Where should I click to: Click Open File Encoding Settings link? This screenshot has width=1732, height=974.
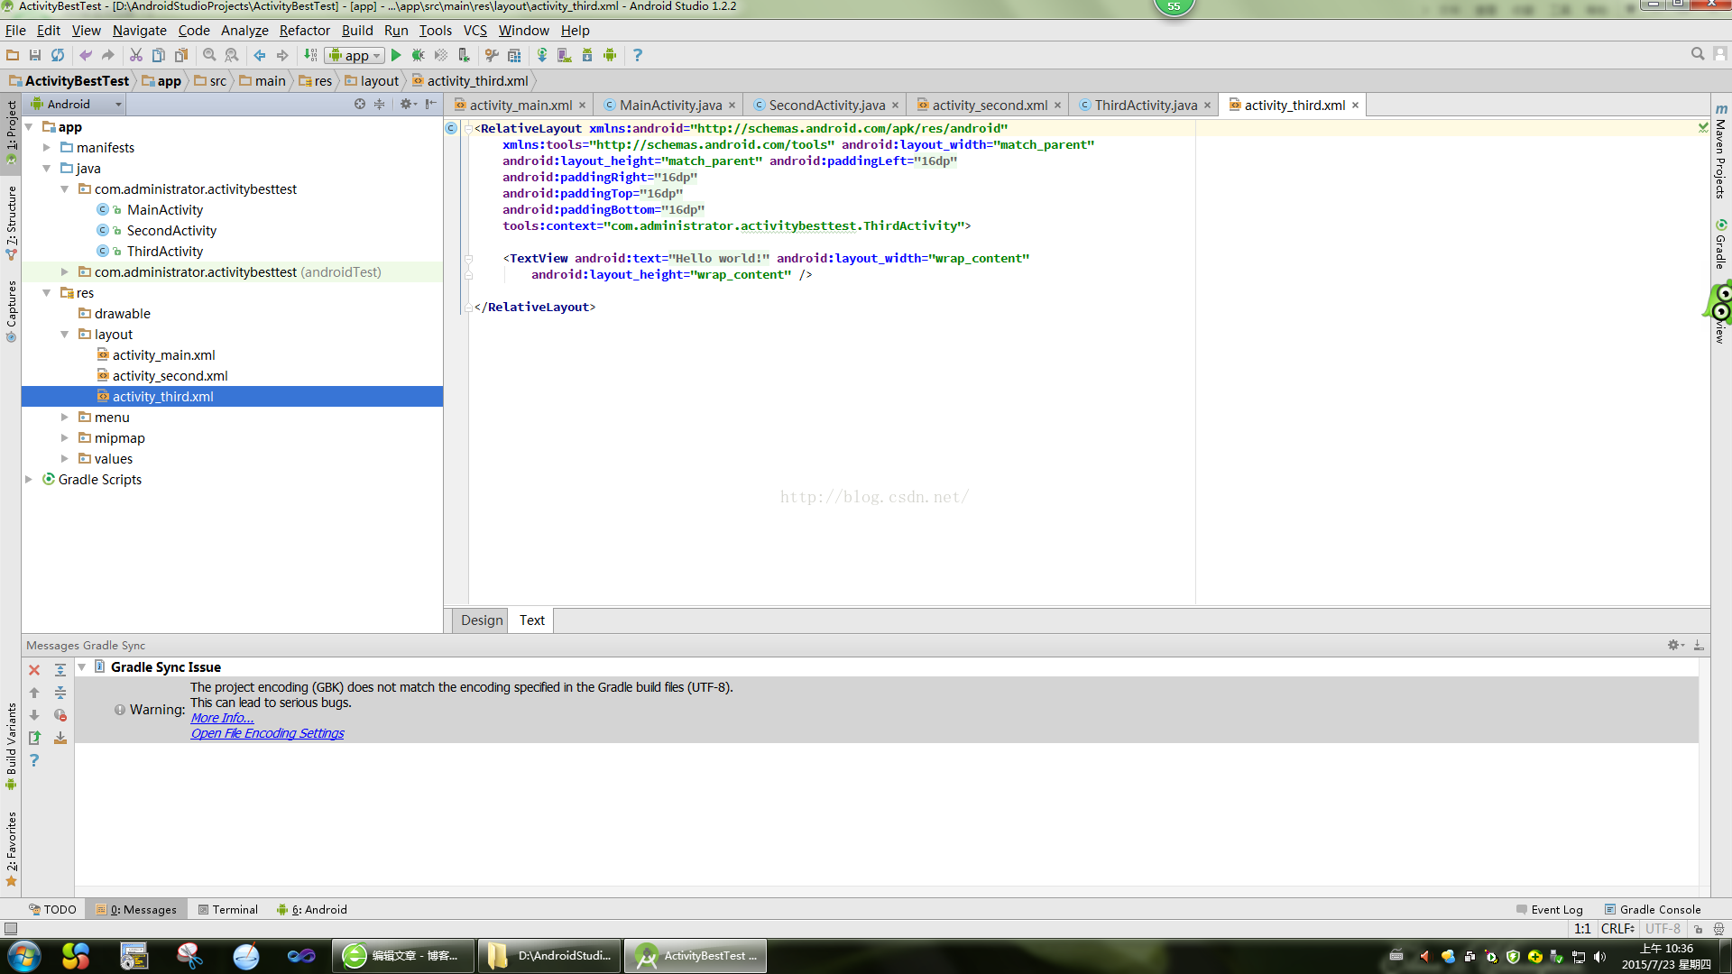(x=267, y=733)
